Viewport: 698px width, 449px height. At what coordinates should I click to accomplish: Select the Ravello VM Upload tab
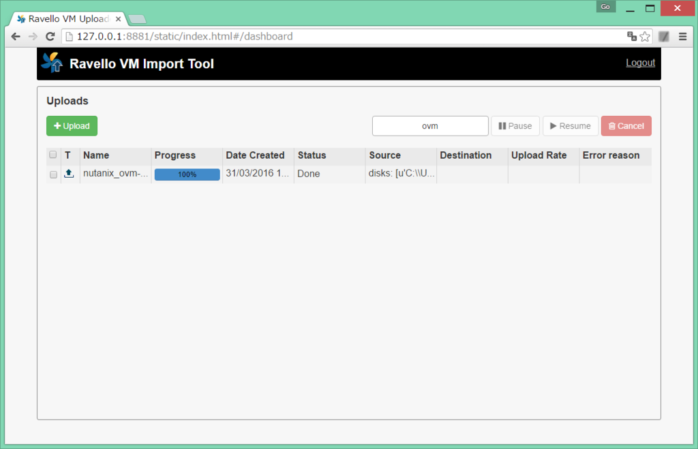(x=68, y=18)
